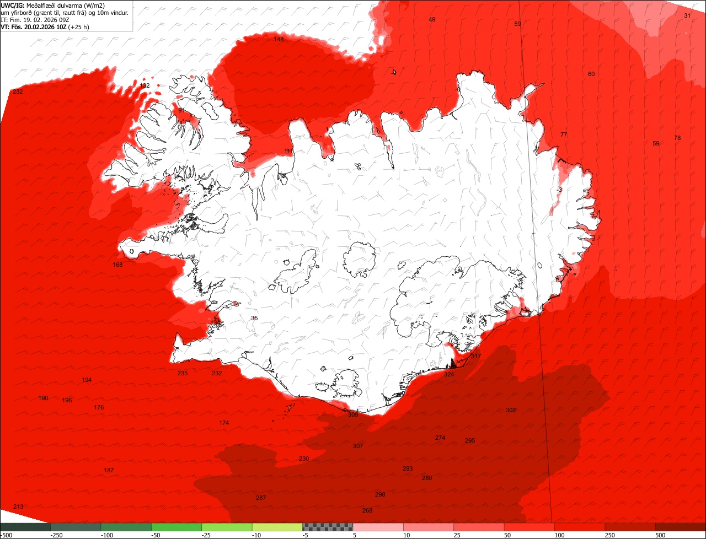706x539 pixels.
Task: Click the legend swatch between -25 and -10
Action: pos(227,527)
